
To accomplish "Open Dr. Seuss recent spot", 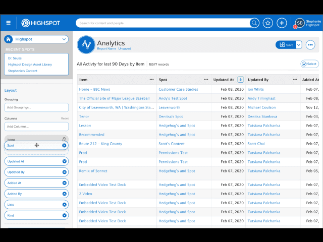I will tap(15, 58).
